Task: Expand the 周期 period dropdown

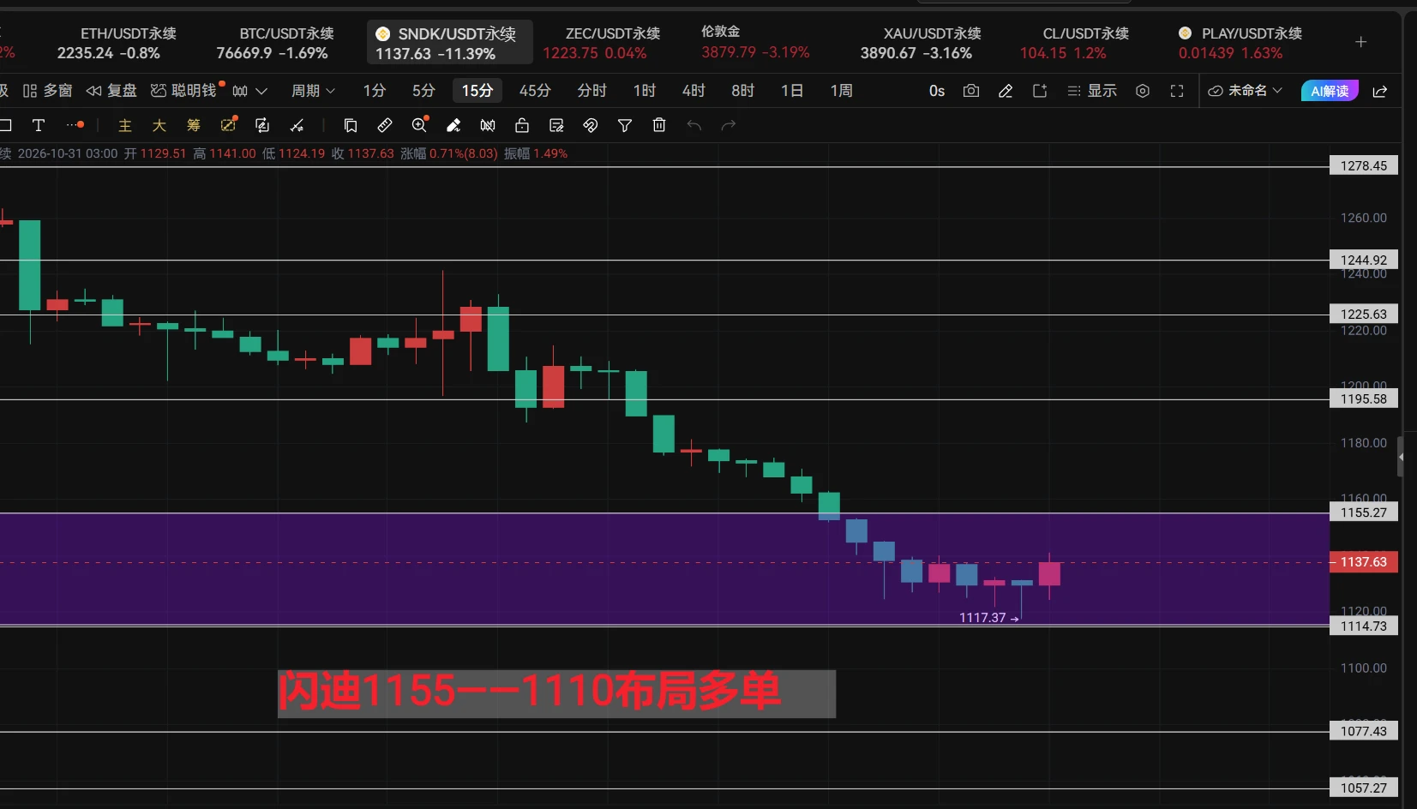Action: [x=313, y=91]
